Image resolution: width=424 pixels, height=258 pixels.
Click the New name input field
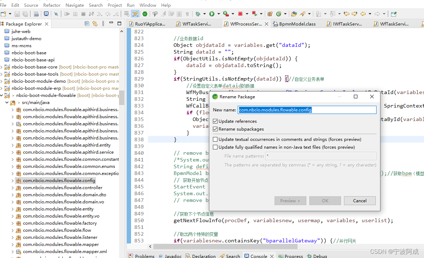(307, 110)
